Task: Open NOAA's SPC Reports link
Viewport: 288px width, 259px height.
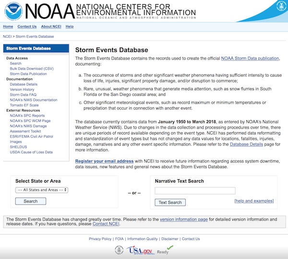Action: [27, 116]
